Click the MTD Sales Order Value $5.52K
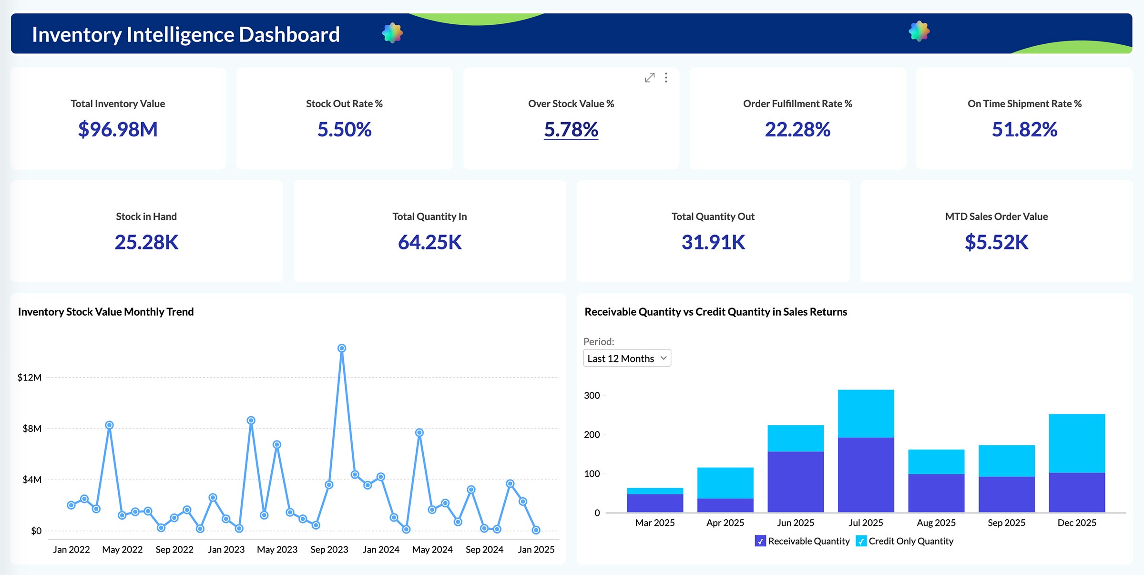The width and height of the screenshot is (1144, 575). coord(996,242)
